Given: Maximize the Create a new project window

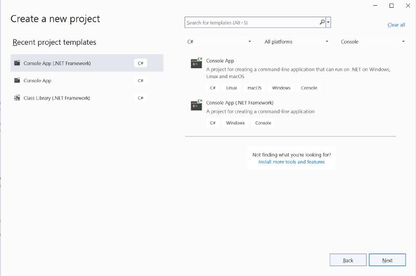Looking at the screenshot, I should pos(392,6).
